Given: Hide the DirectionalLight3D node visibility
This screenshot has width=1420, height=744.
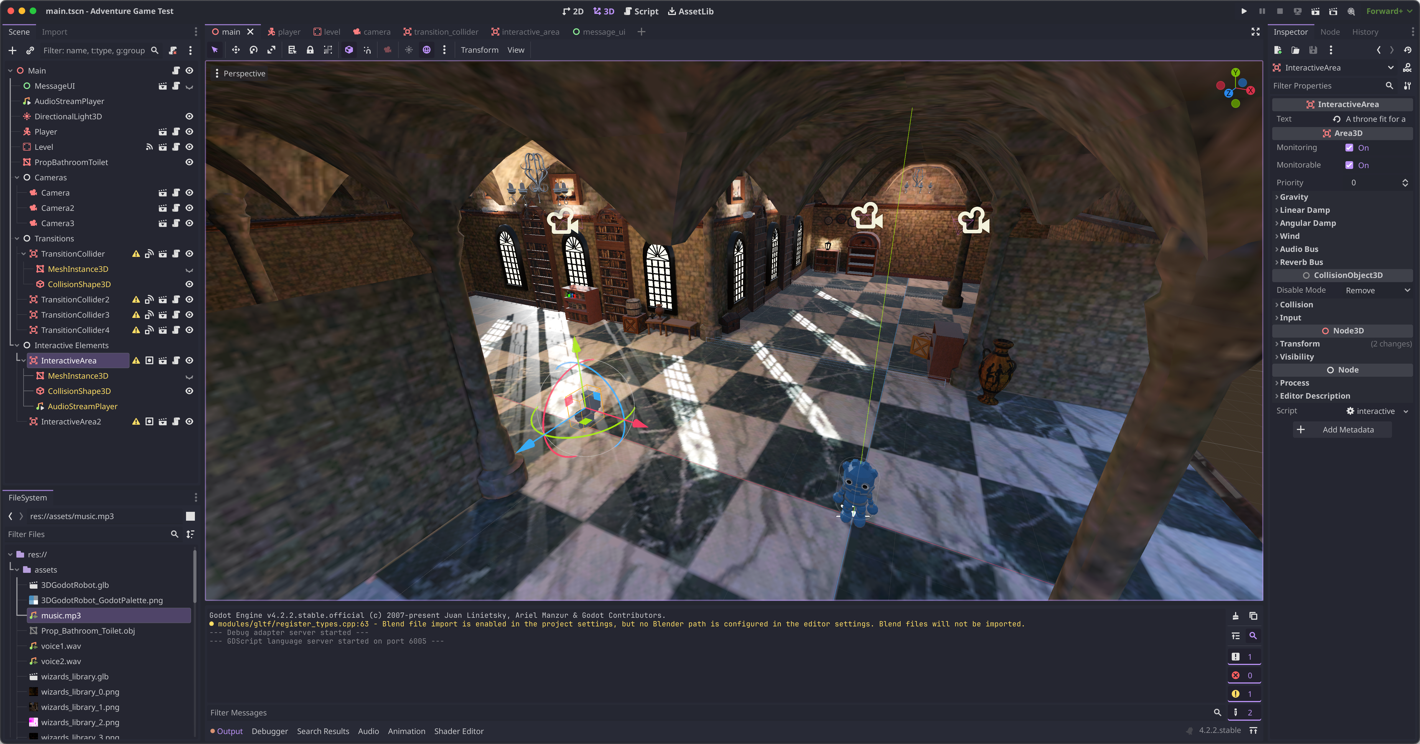Looking at the screenshot, I should [189, 116].
